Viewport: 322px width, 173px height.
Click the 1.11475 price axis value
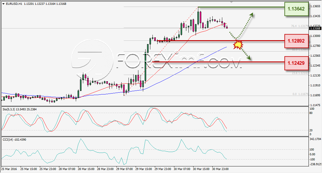click(315, 105)
